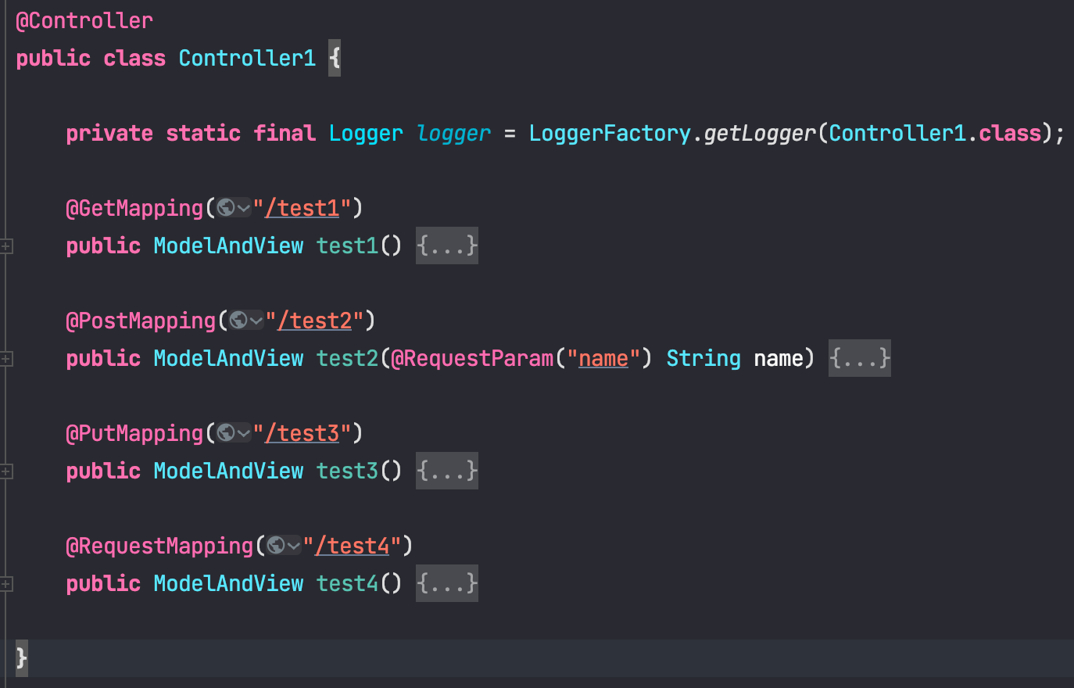Click LoggerFactory in the field initializer
Screen dimensions: 1074x688
pyautogui.click(x=610, y=133)
